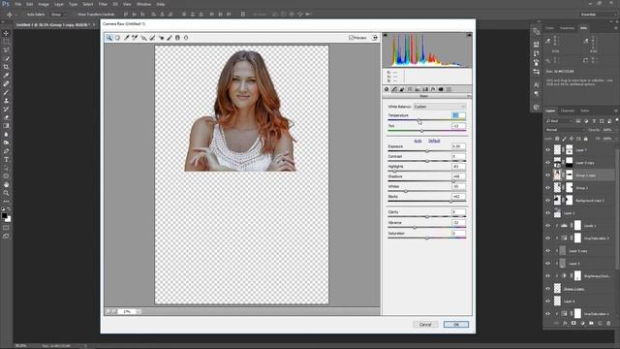620x349 pixels.
Task: Open the Basic panel icon in Camera Raw
Action: pos(387,89)
